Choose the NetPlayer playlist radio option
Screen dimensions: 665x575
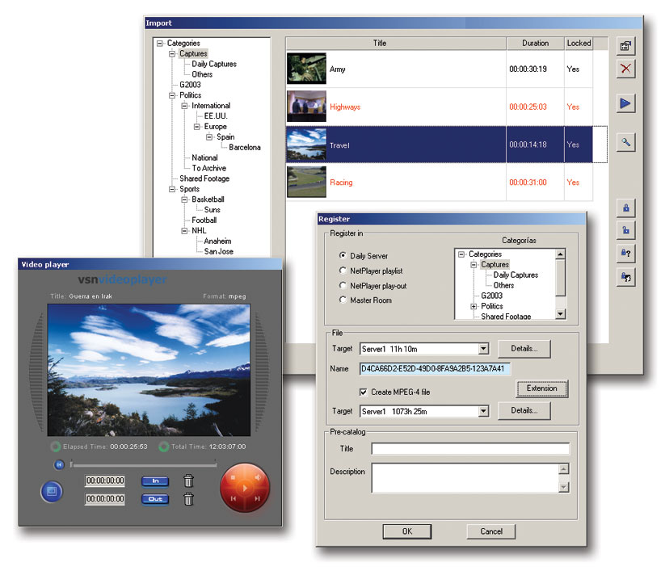coord(343,271)
